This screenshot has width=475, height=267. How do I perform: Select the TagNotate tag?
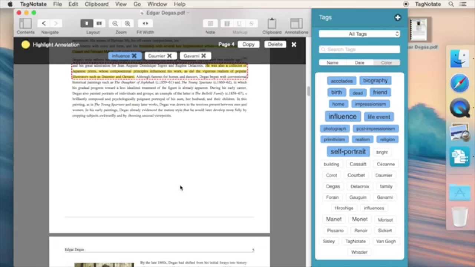click(356, 241)
